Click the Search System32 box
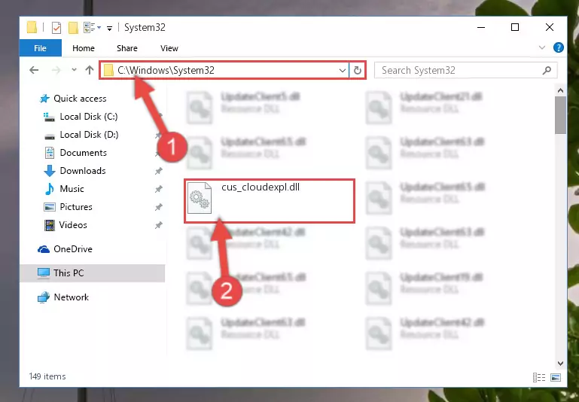The width and height of the screenshot is (579, 402). (x=466, y=70)
